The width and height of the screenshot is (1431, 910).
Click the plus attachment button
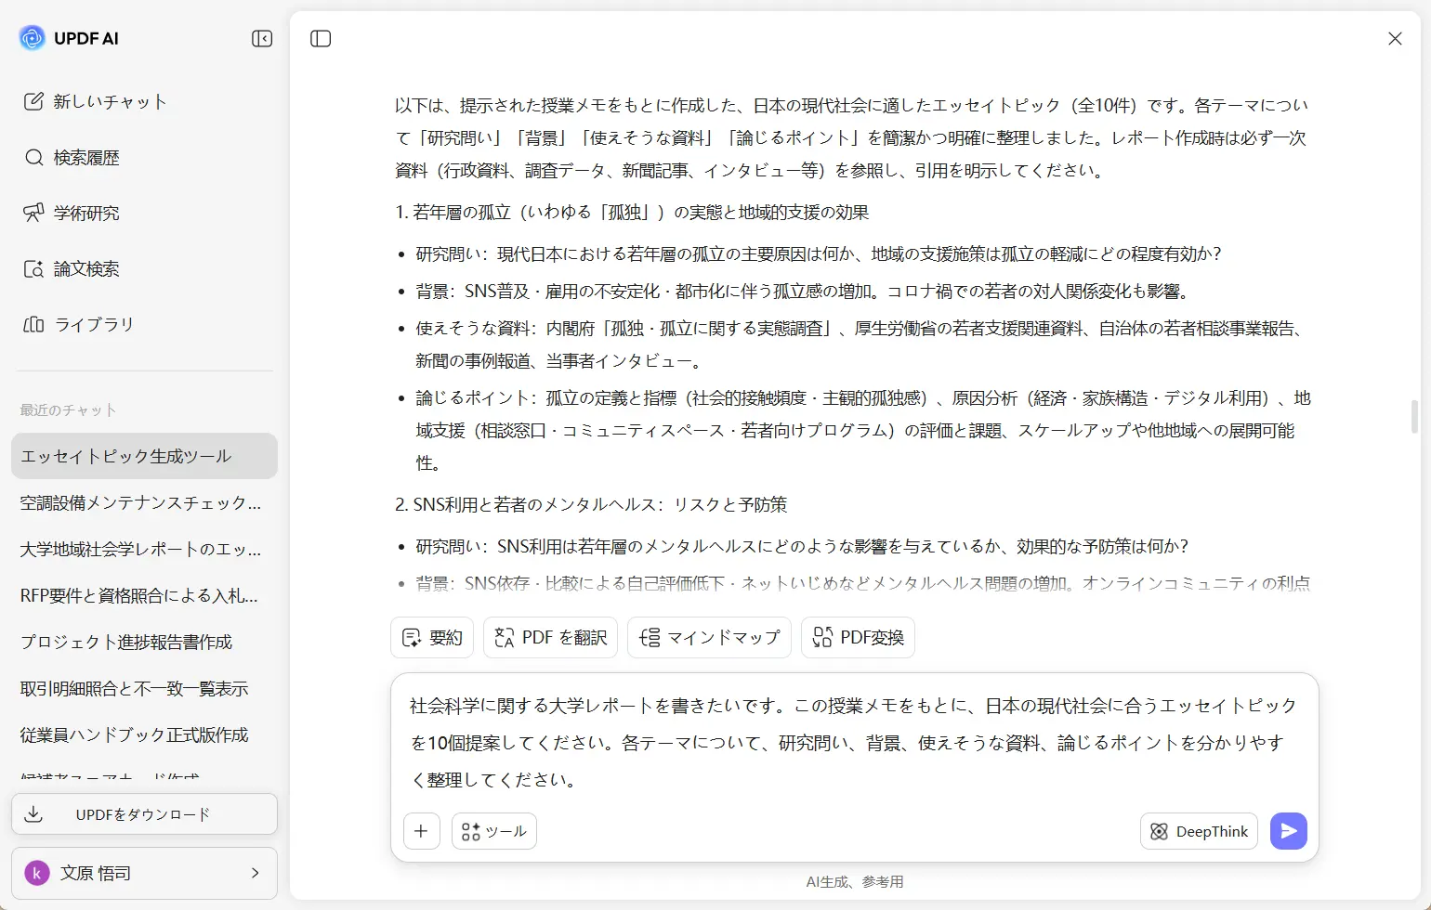421,831
